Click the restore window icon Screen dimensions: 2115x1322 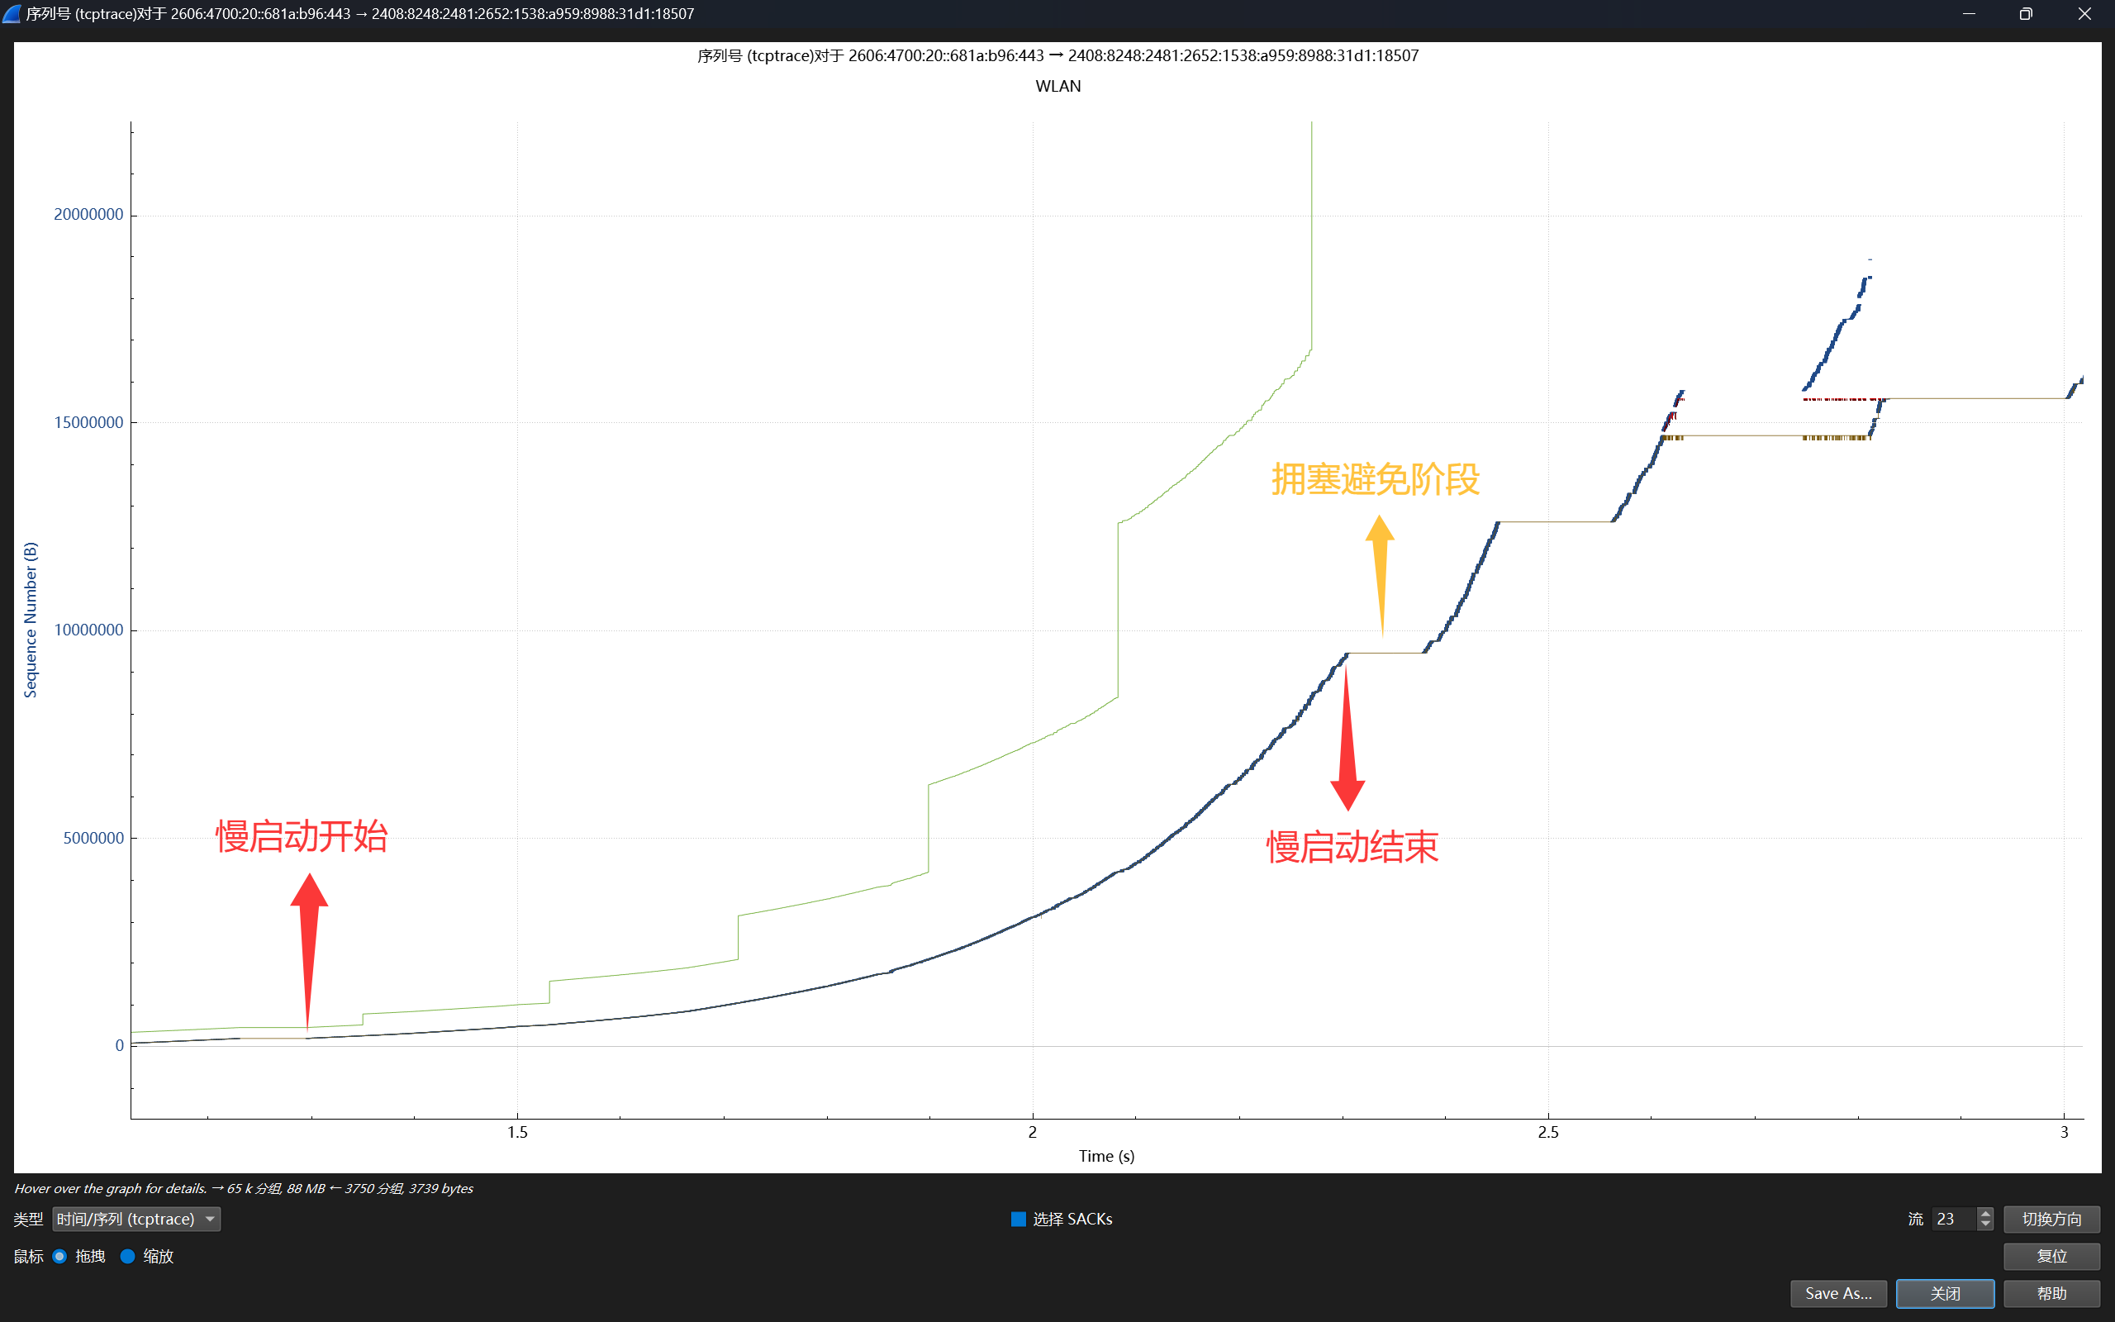tap(2026, 13)
